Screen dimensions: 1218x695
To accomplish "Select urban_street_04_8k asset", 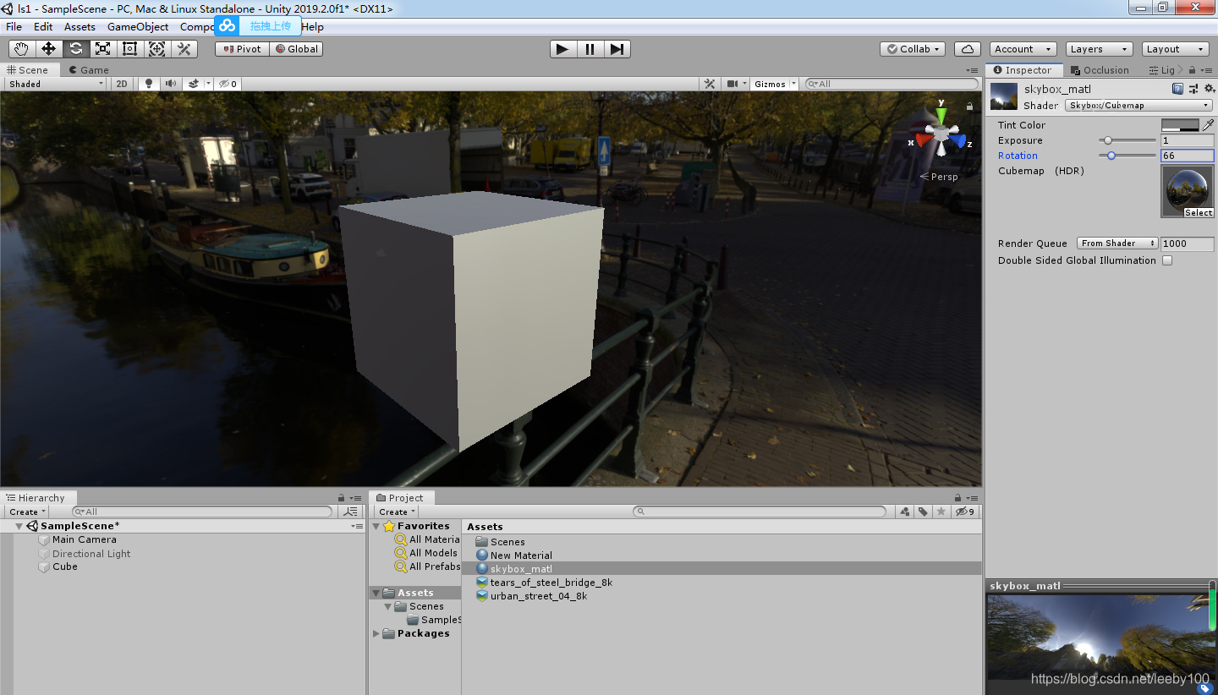I will tap(538, 596).
